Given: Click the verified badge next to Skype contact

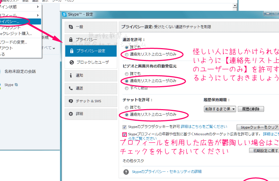Looking at the screenshot, I should pyautogui.click(x=16, y=85).
